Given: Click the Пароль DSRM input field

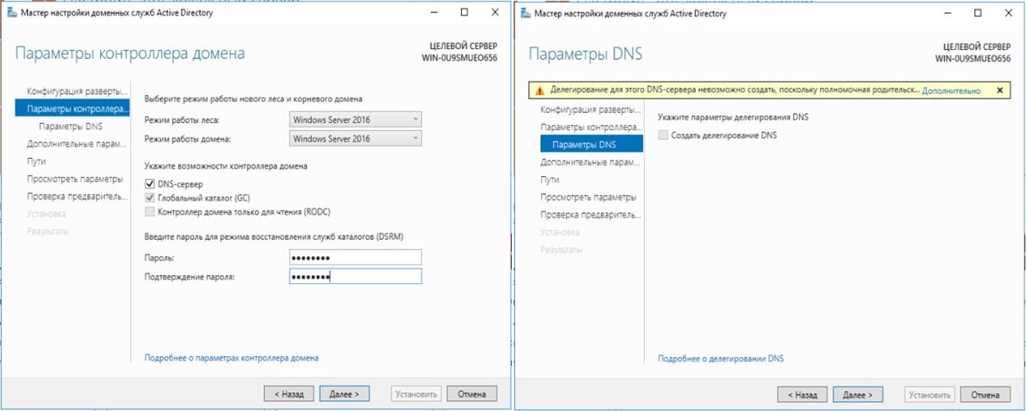Looking at the screenshot, I should coord(355,257).
